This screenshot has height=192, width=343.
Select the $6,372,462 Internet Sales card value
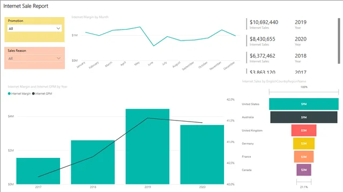pos(262,55)
